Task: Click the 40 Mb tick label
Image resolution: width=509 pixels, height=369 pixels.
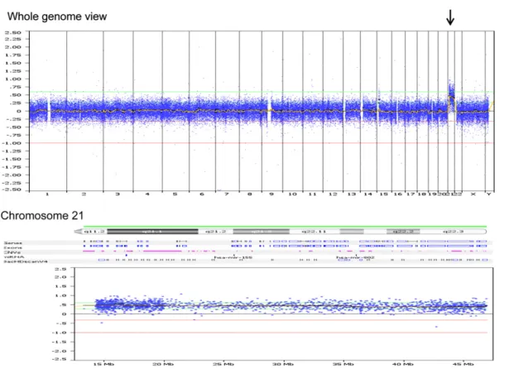Action: pos(403,364)
